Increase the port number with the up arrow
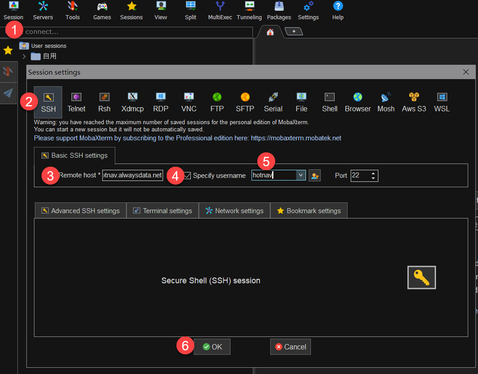This screenshot has width=478, height=374. coord(373,173)
